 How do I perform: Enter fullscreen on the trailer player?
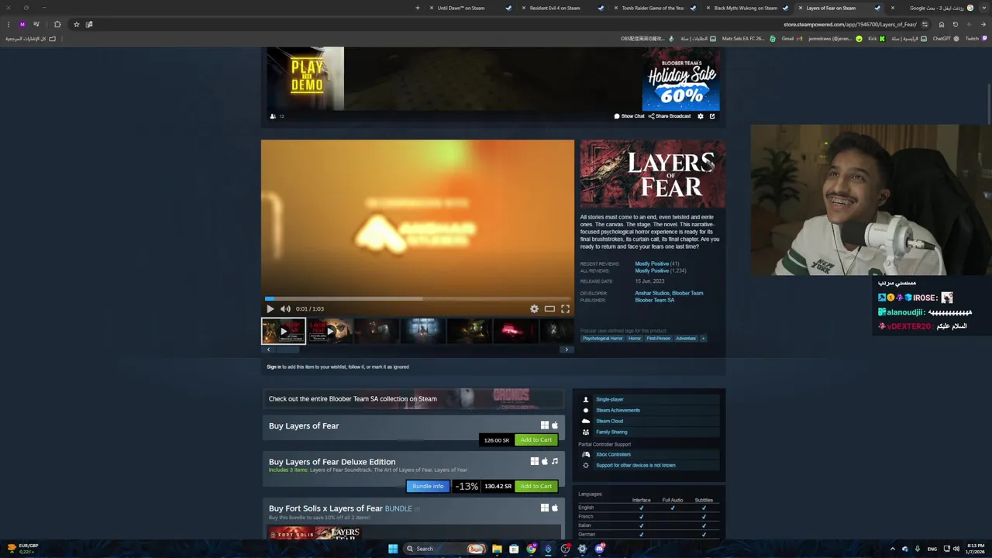point(565,308)
